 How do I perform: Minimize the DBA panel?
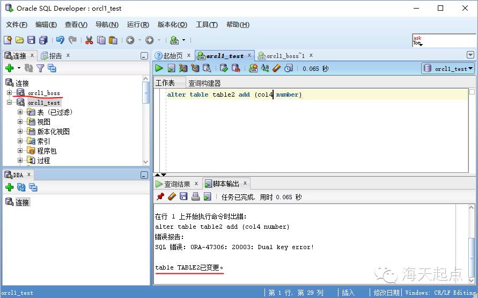pyautogui.click(x=144, y=175)
